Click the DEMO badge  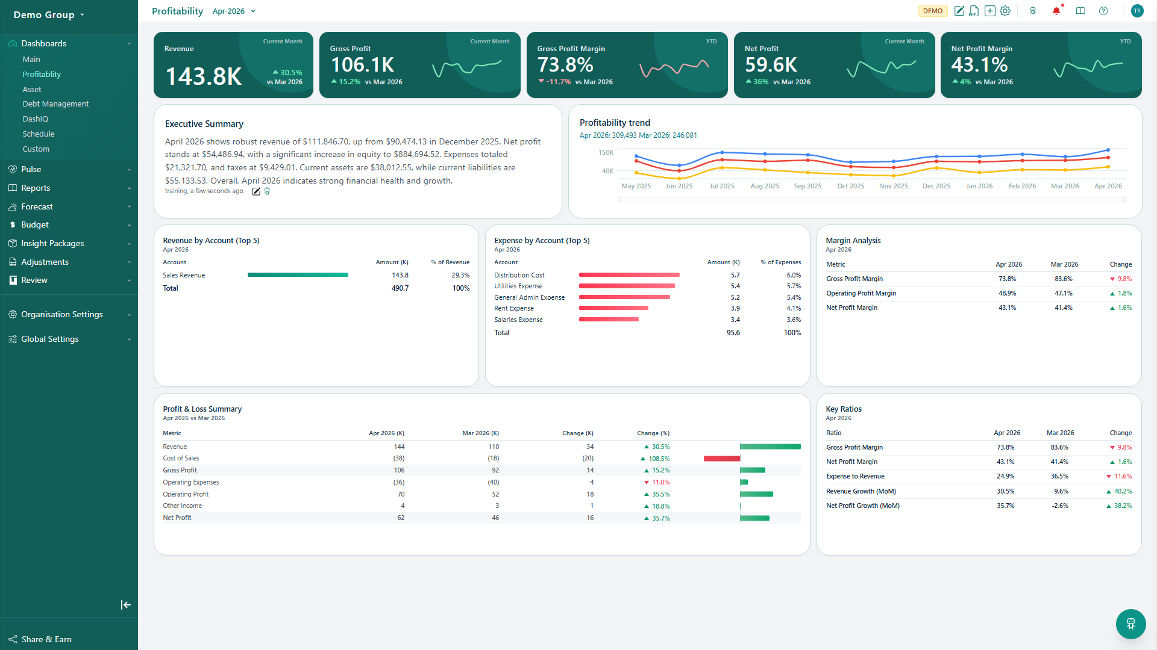point(932,11)
